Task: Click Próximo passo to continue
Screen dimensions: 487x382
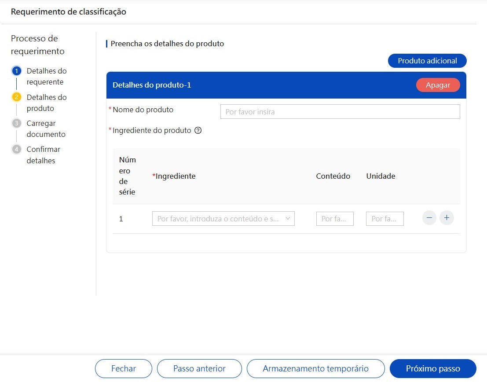Action: coord(433,369)
